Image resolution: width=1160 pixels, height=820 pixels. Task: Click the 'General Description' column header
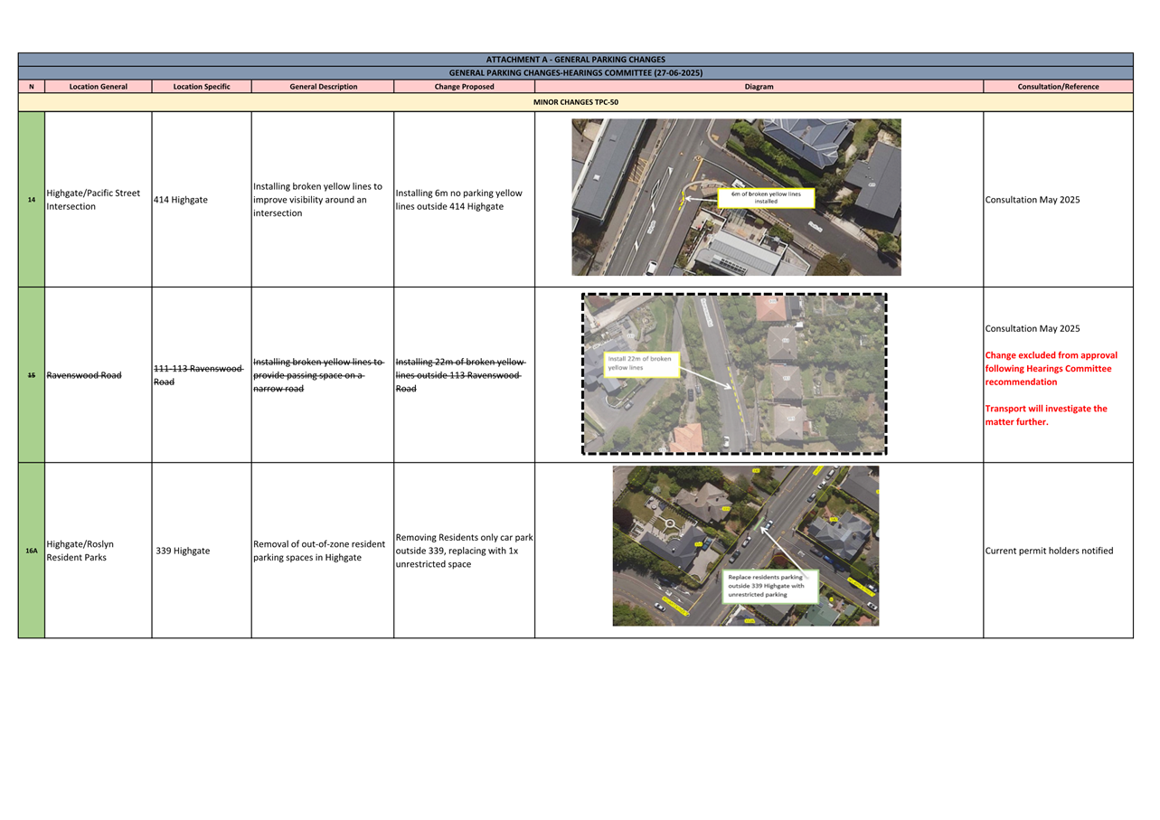click(x=323, y=87)
